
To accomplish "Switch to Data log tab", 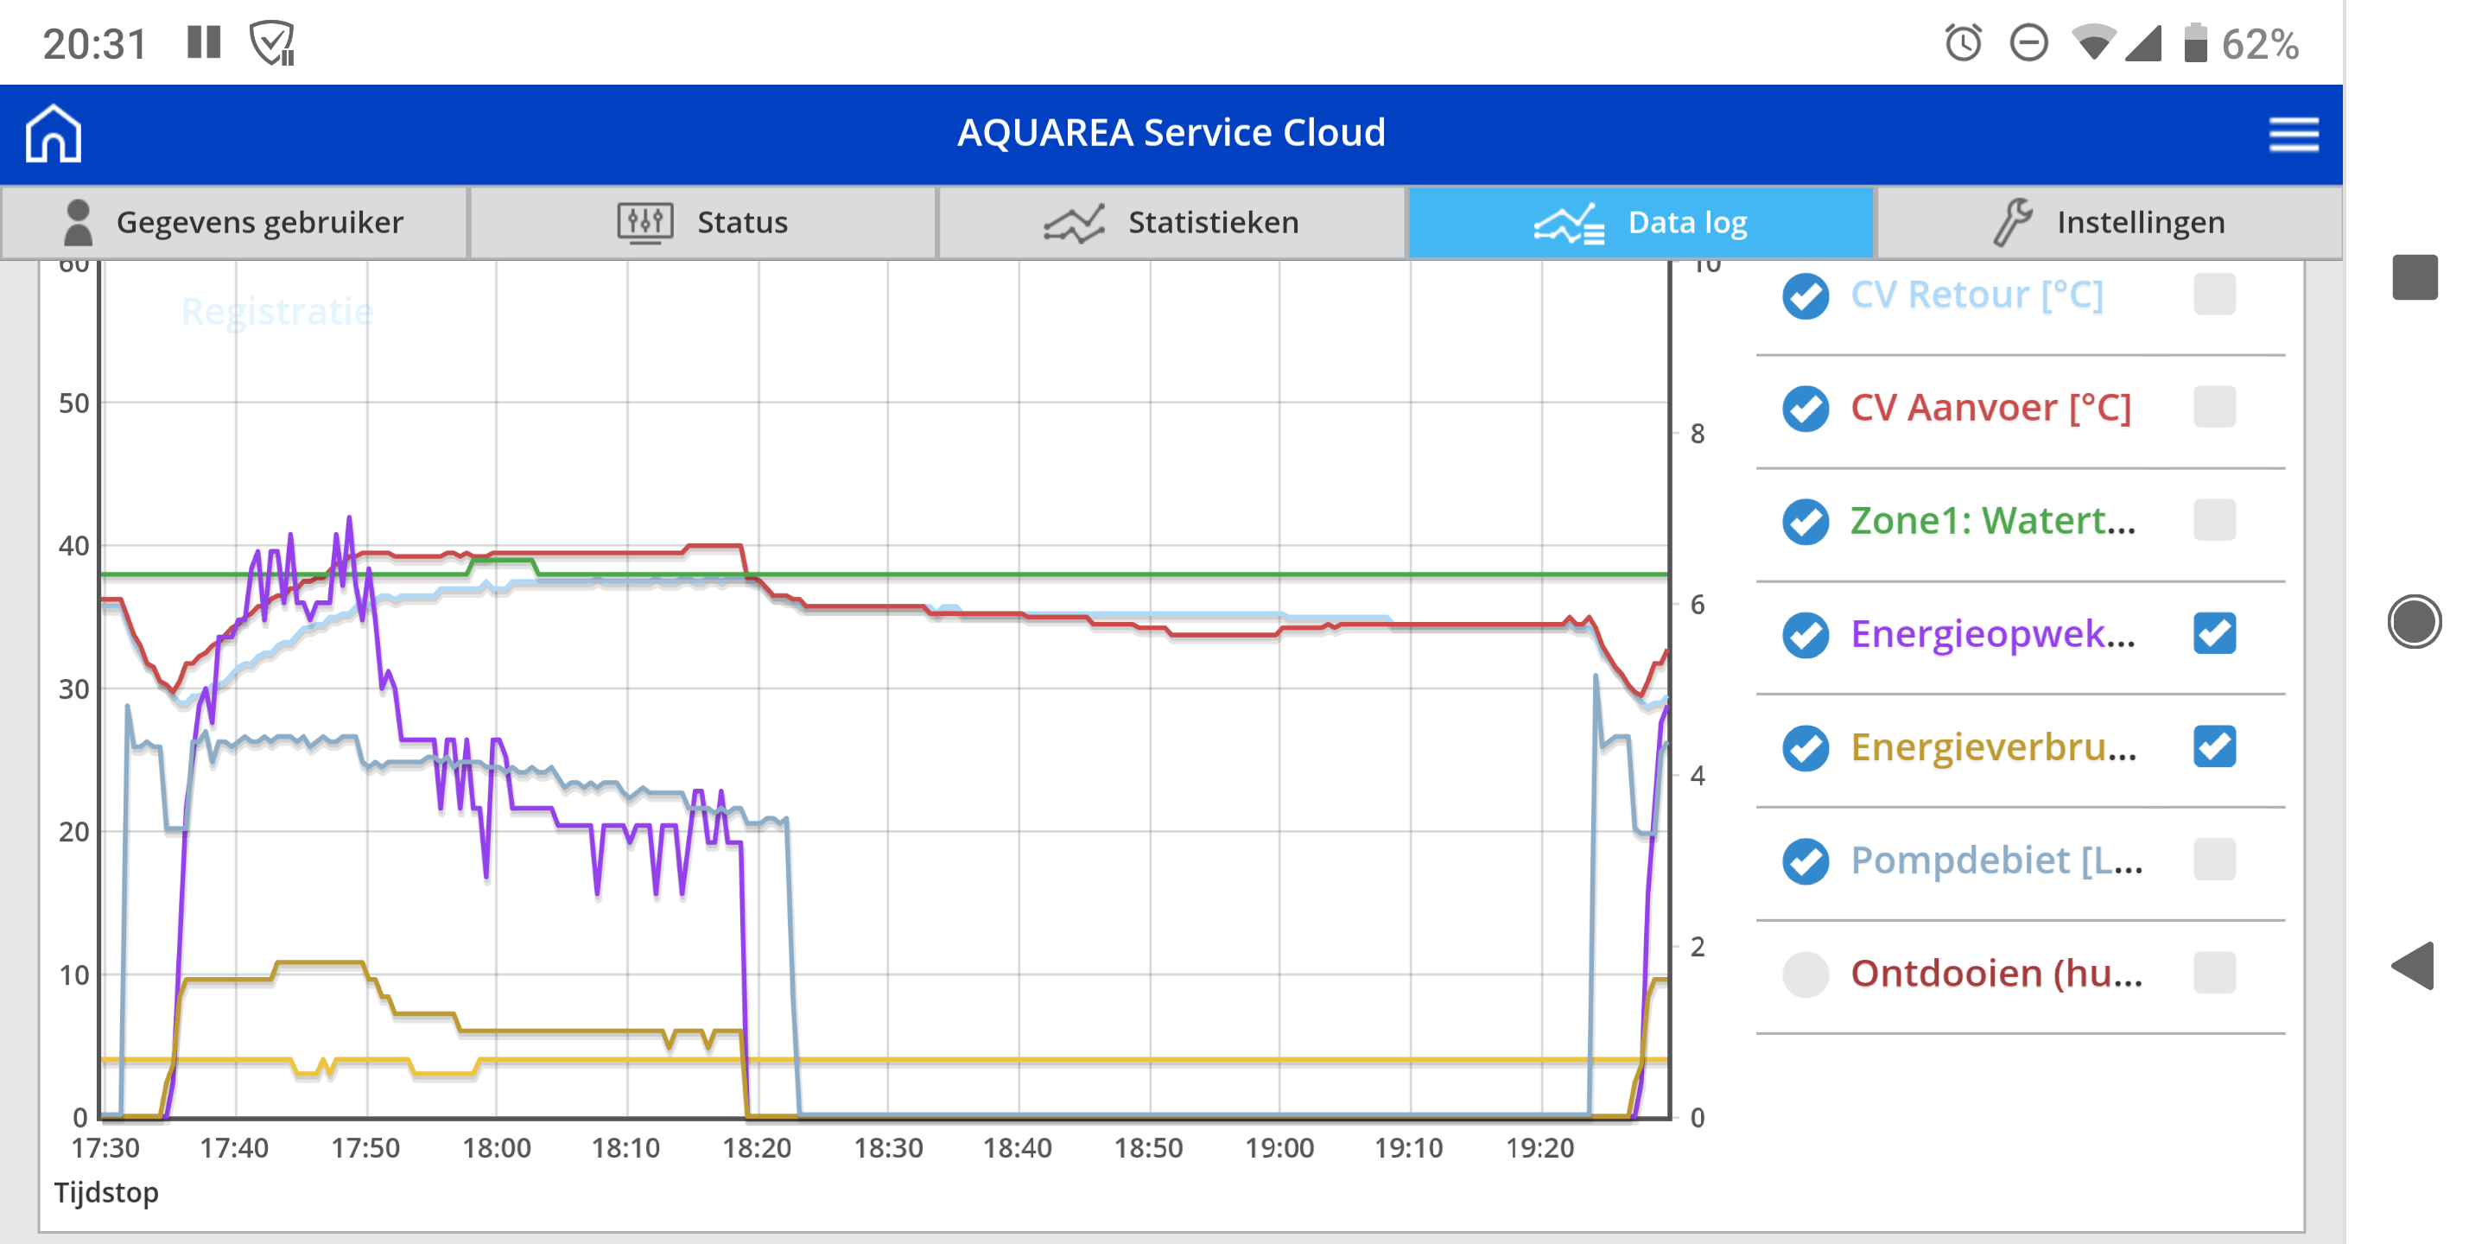I will click(x=1641, y=222).
